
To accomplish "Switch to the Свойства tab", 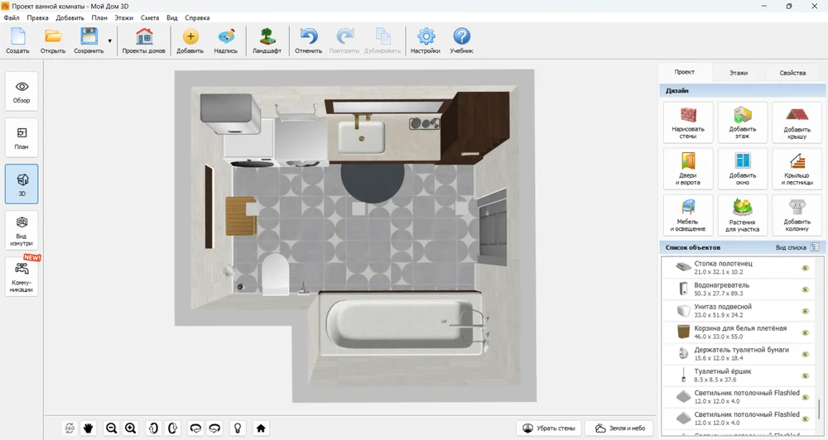I will (x=792, y=73).
